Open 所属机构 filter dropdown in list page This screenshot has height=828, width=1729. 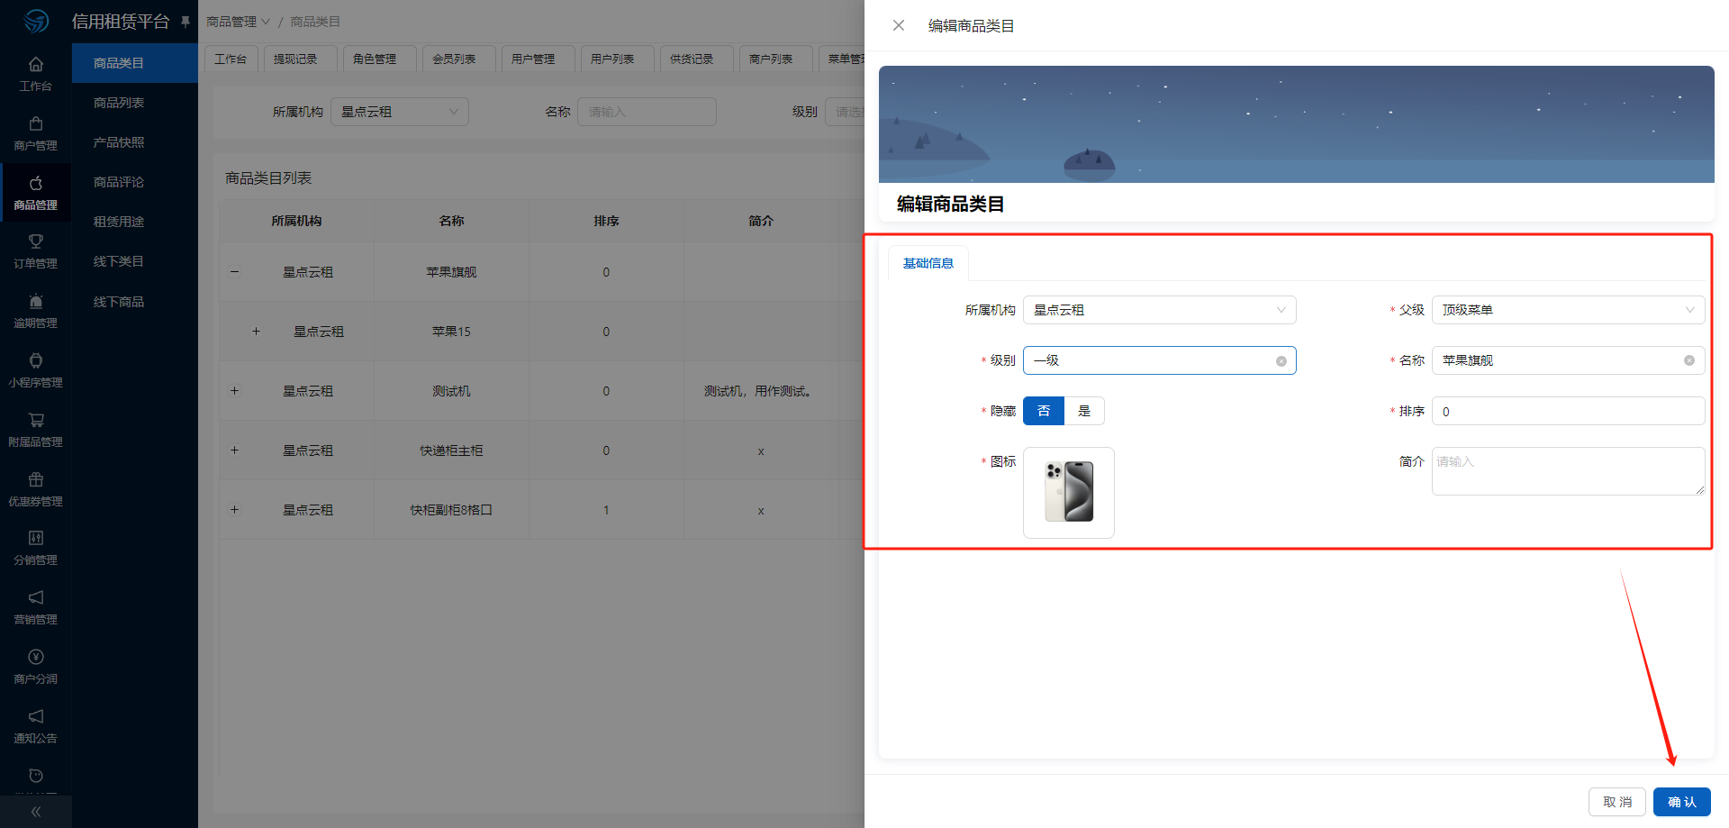point(400,112)
